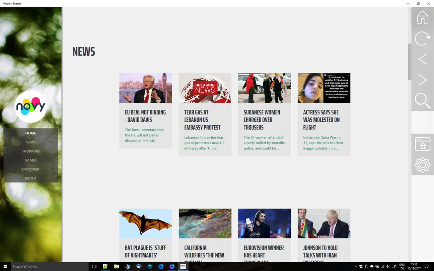The image size is (434, 271).
Task: Open 'Actress says she was molested on flight' headline
Action: [x=321, y=120]
